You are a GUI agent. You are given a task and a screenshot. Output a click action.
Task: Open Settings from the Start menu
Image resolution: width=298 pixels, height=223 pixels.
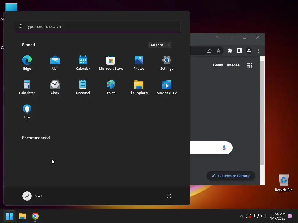tap(167, 63)
